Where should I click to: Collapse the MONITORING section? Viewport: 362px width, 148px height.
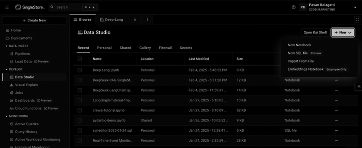17,116
